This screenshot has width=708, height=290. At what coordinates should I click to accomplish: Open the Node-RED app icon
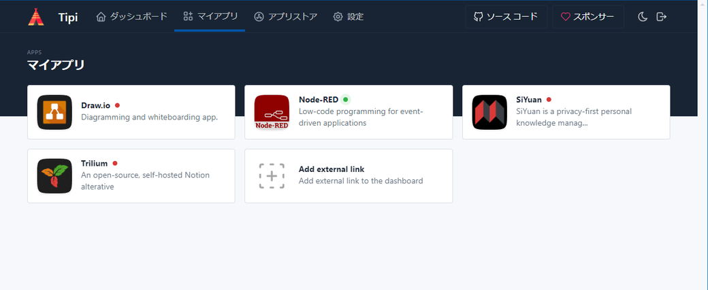point(272,112)
